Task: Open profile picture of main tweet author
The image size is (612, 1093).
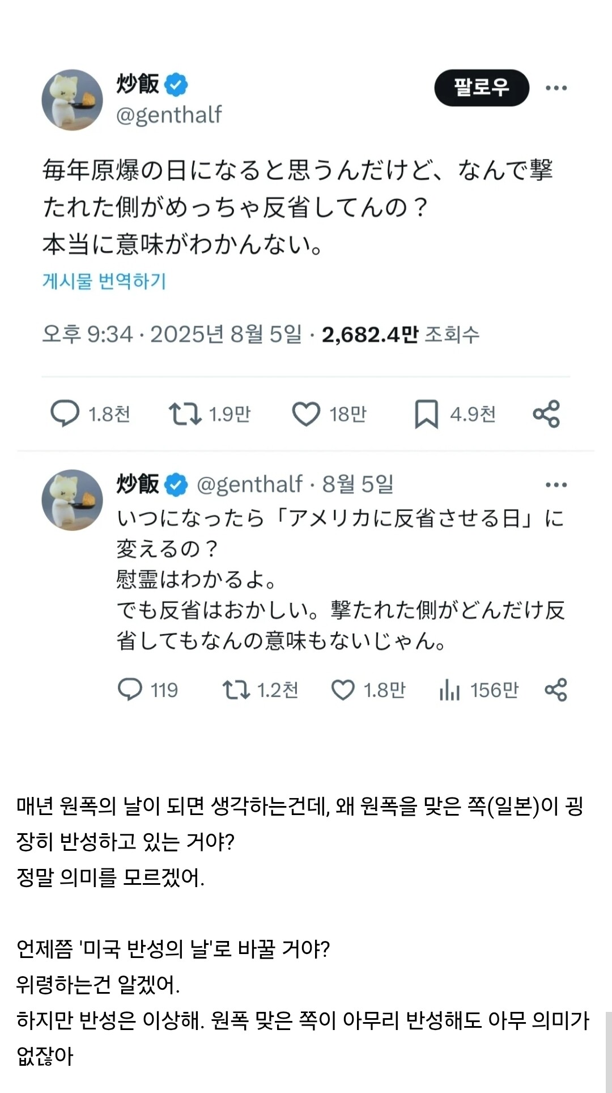Action: pyautogui.click(x=73, y=100)
